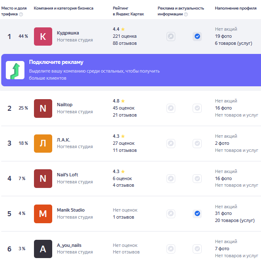The width and height of the screenshot is (261, 273).
Task: Click the '3 %' traffic share value
Action: tap(22, 249)
